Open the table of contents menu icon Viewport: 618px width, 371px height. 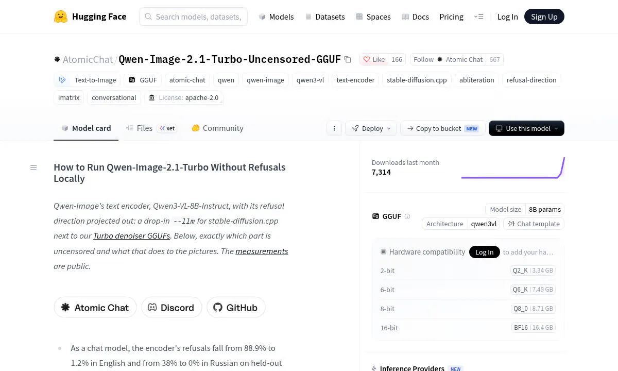pyautogui.click(x=33, y=167)
